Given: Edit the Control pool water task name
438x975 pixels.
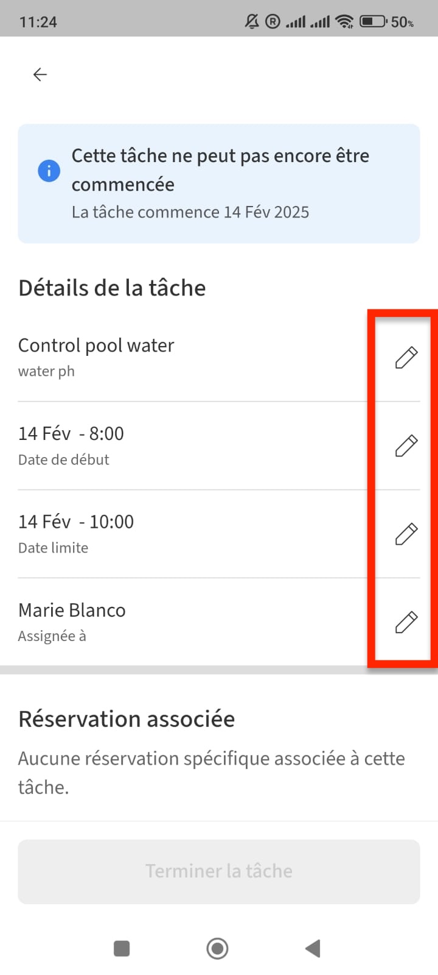Looking at the screenshot, I should 406,358.
